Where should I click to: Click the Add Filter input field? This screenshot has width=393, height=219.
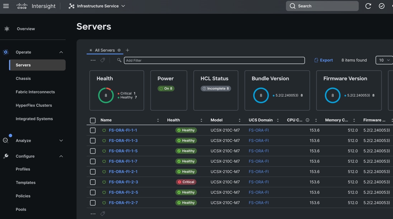pos(214,61)
